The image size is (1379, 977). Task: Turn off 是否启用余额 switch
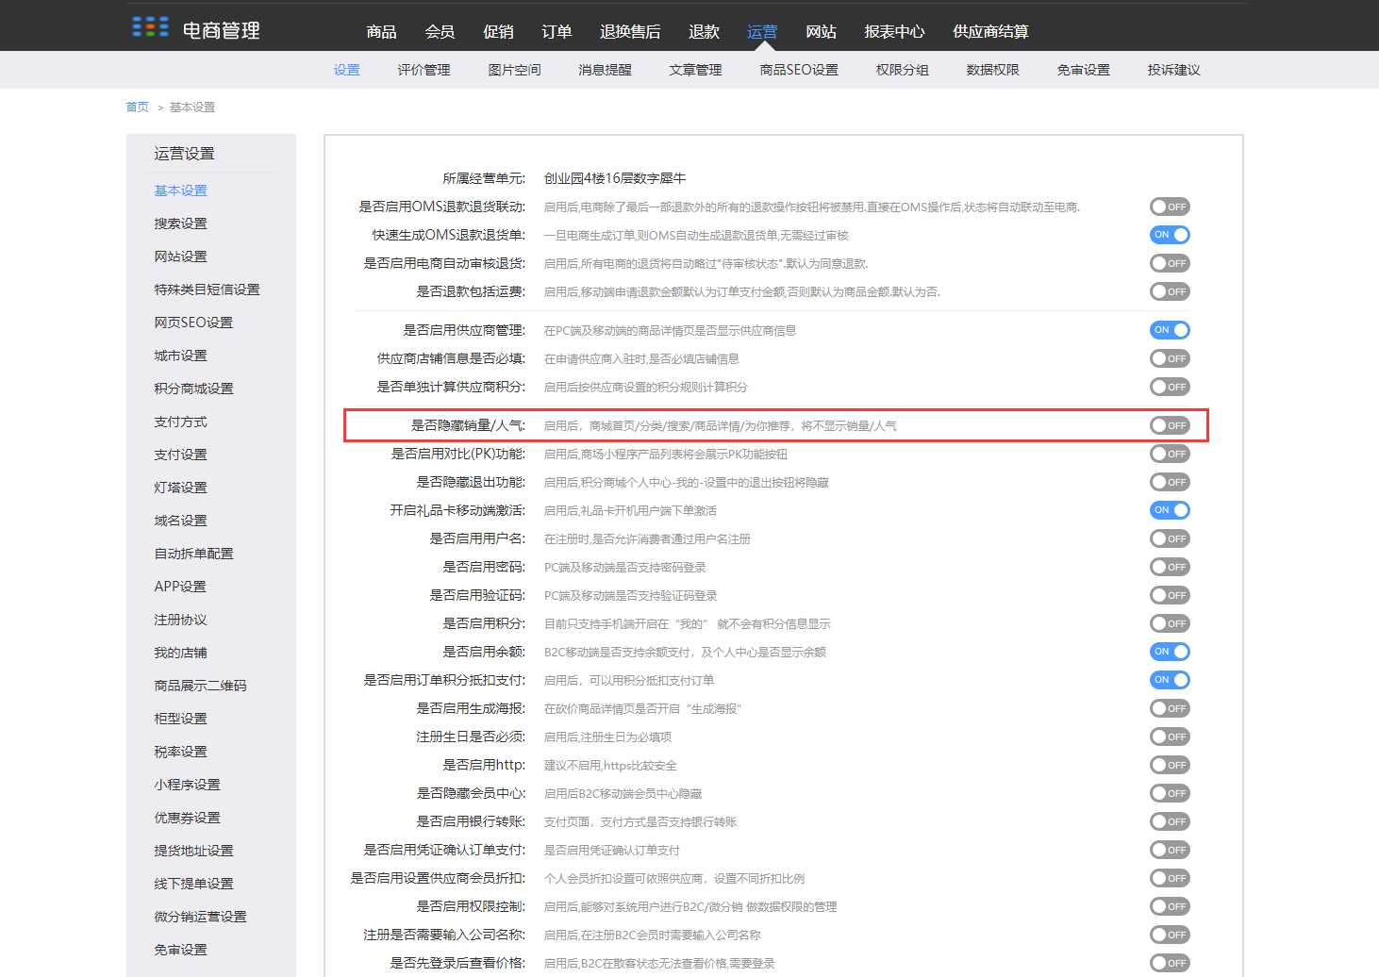1170,652
